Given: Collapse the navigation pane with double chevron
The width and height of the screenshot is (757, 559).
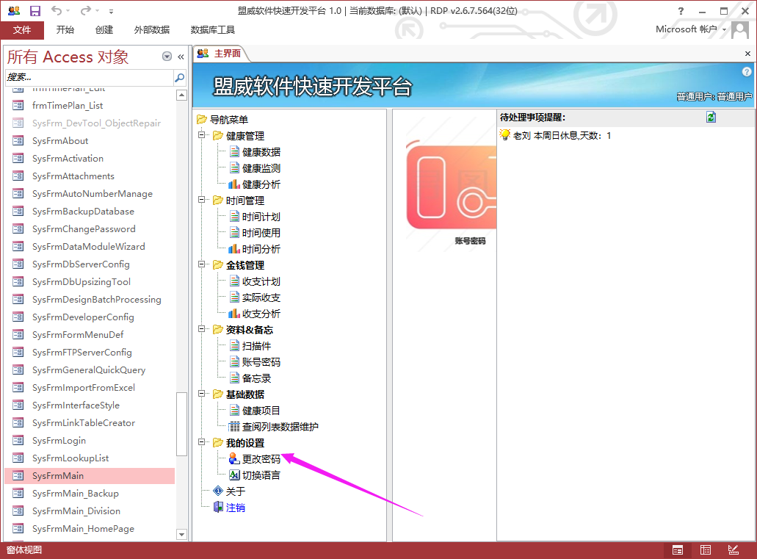Looking at the screenshot, I should pos(181,57).
